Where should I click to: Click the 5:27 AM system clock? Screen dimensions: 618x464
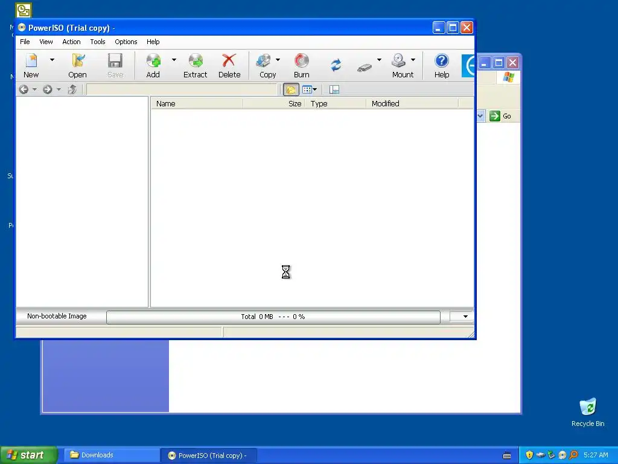[x=596, y=455]
